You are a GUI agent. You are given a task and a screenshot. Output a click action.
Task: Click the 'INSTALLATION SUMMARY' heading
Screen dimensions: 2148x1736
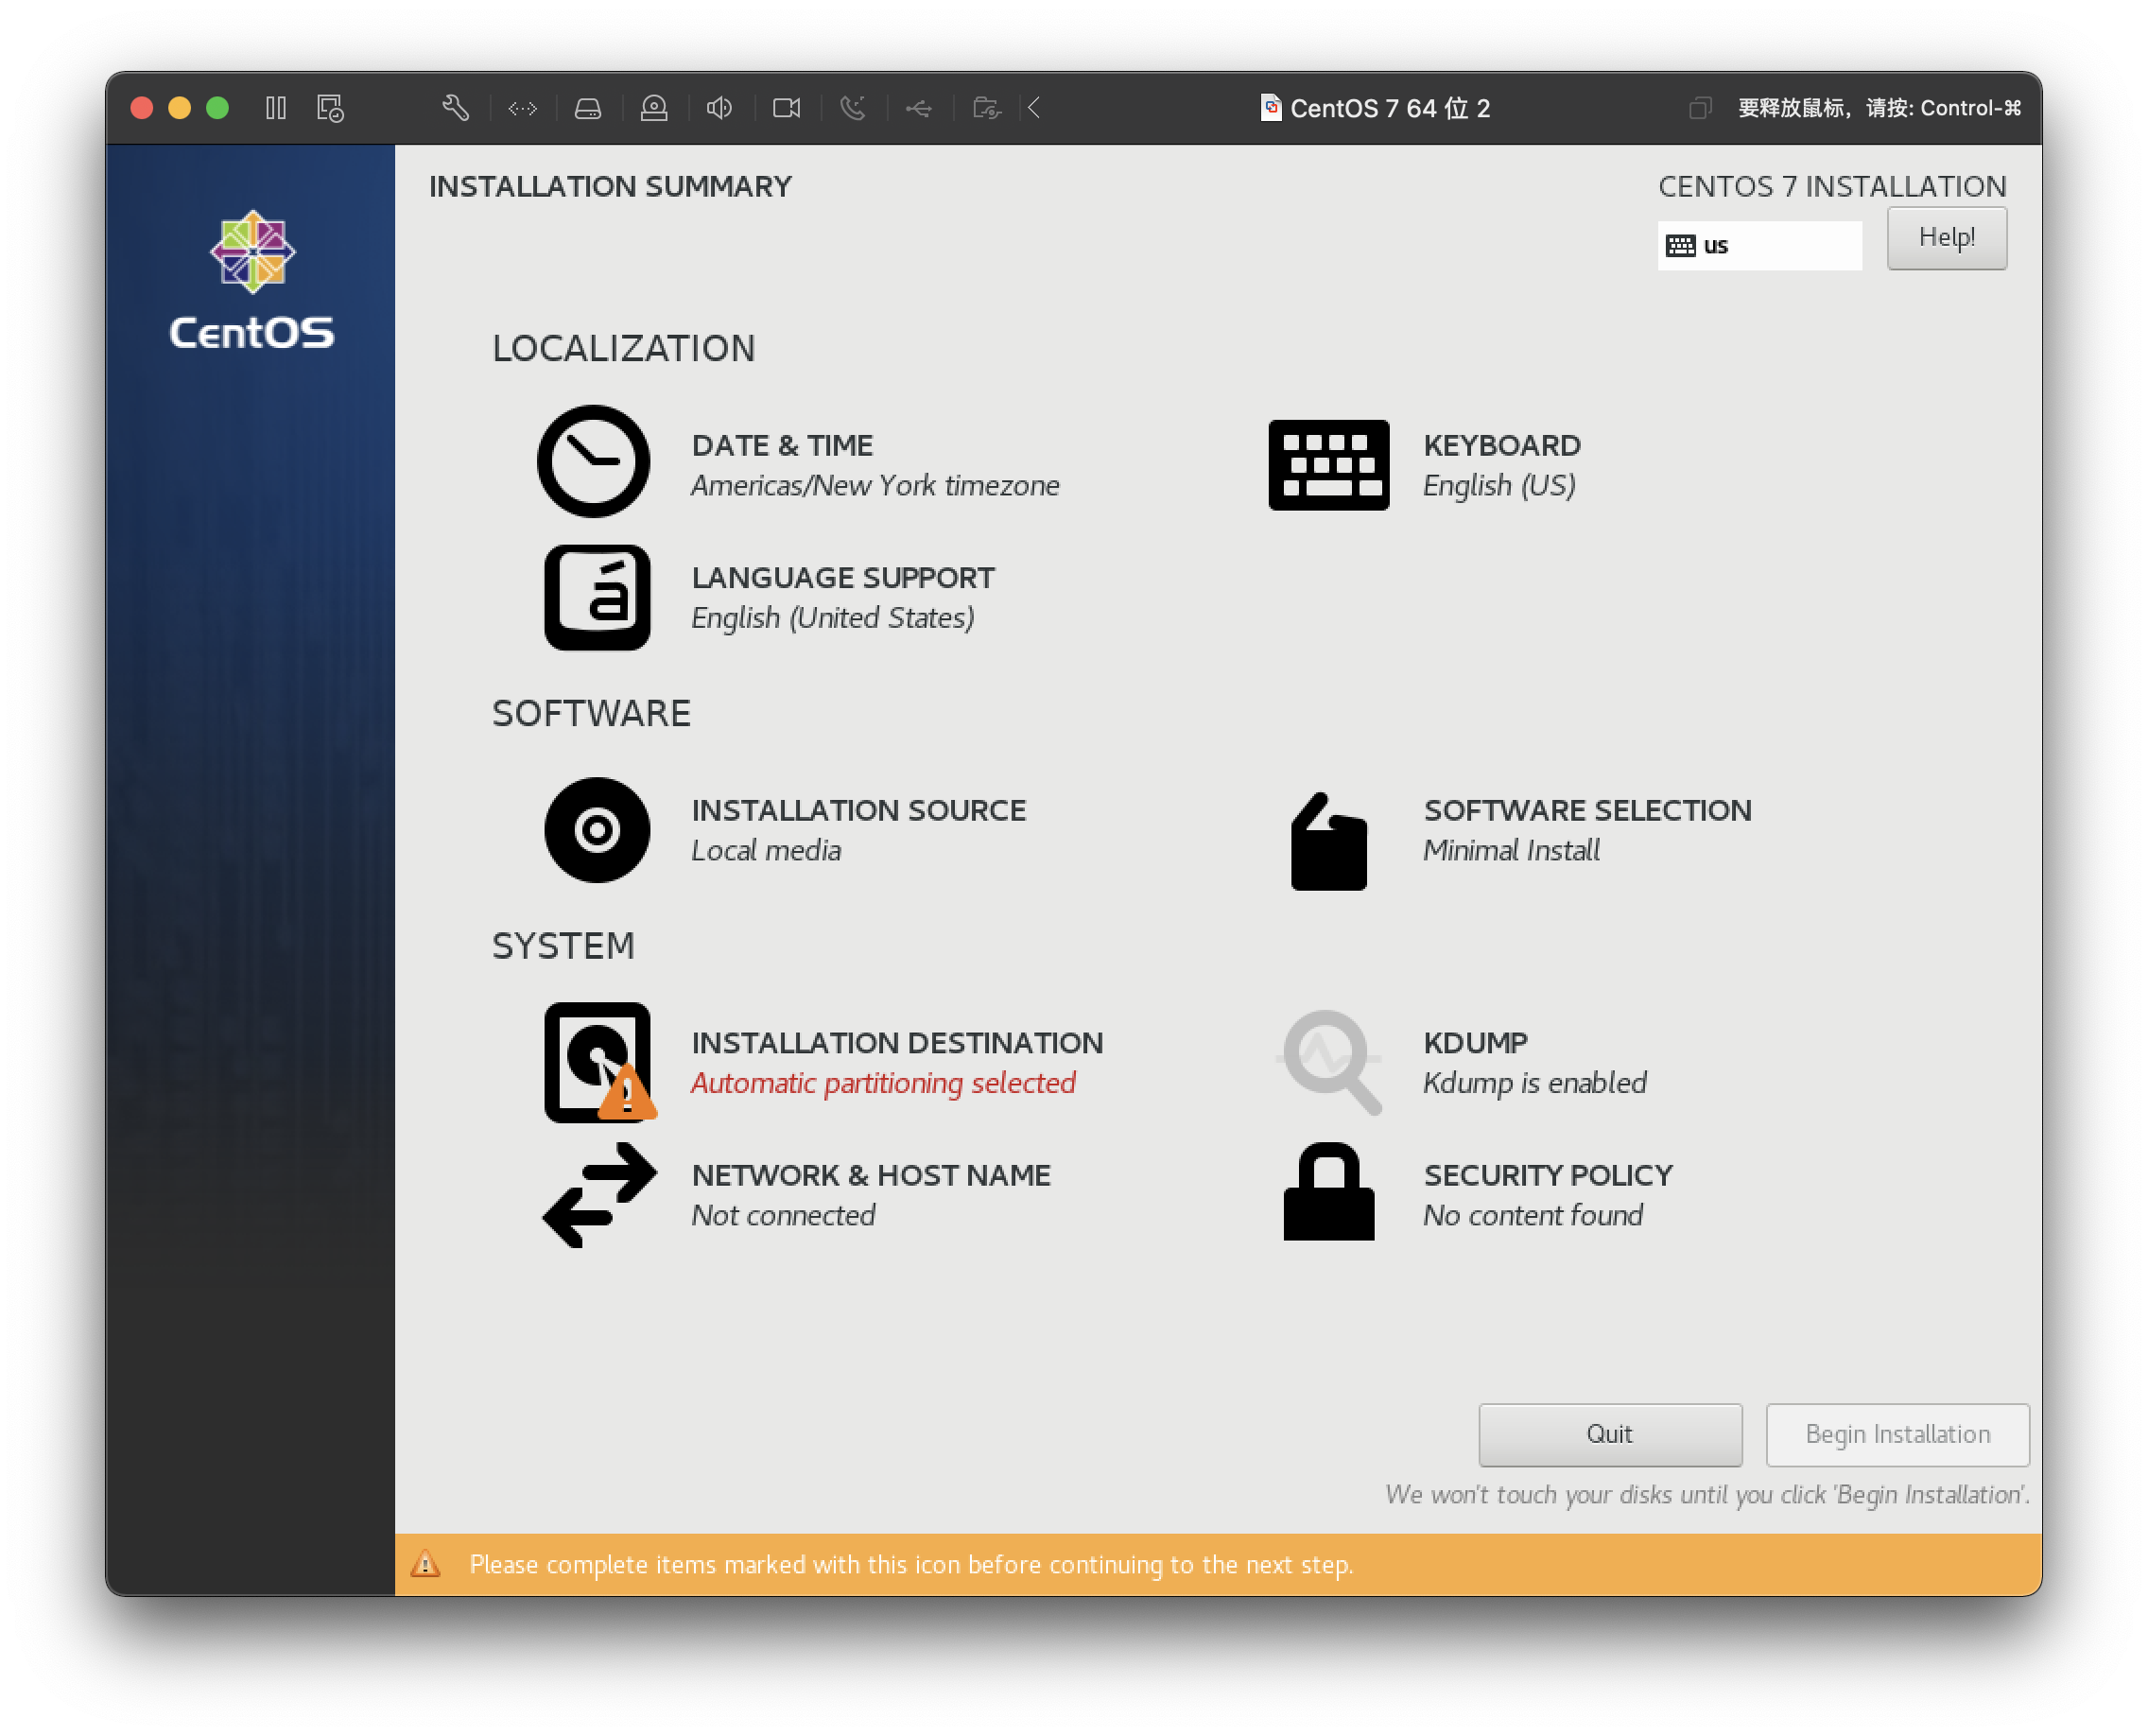pos(610,187)
